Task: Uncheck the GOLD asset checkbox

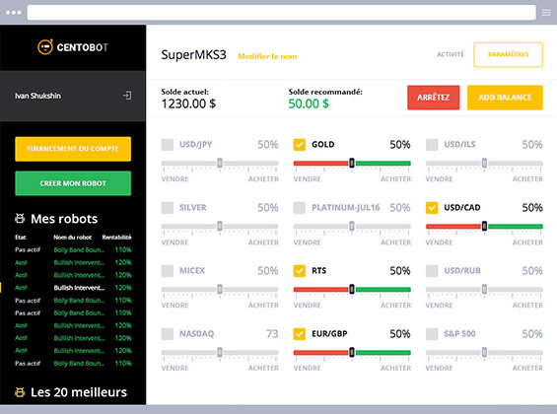Action: click(x=300, y=145)
